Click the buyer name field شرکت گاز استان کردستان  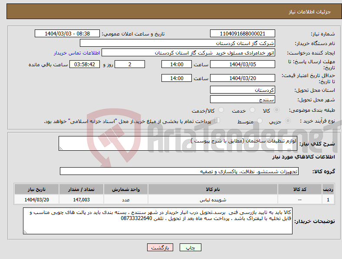[x=178, y=43]
